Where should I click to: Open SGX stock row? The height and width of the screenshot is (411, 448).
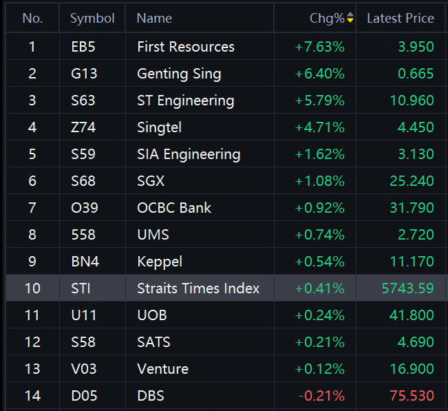click(x=226, y=181)
